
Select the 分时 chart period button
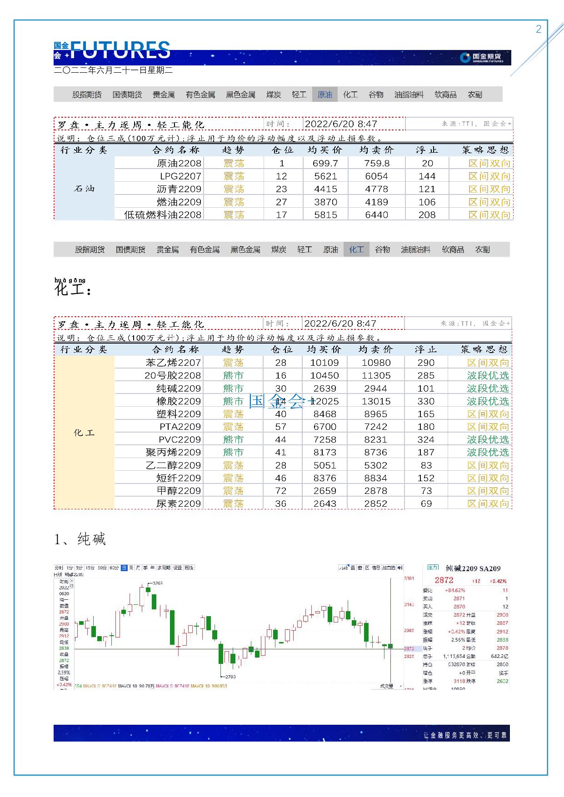point(59,568)
